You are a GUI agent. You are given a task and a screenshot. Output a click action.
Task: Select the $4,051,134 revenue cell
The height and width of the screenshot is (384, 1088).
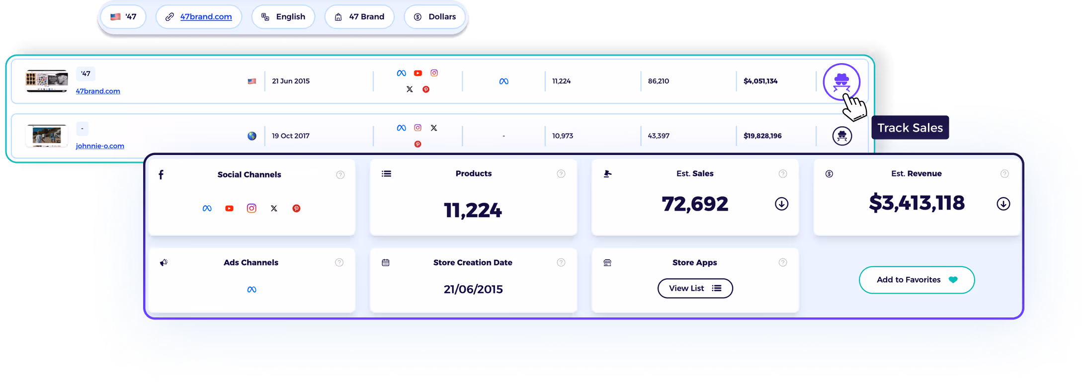point(760,81)
